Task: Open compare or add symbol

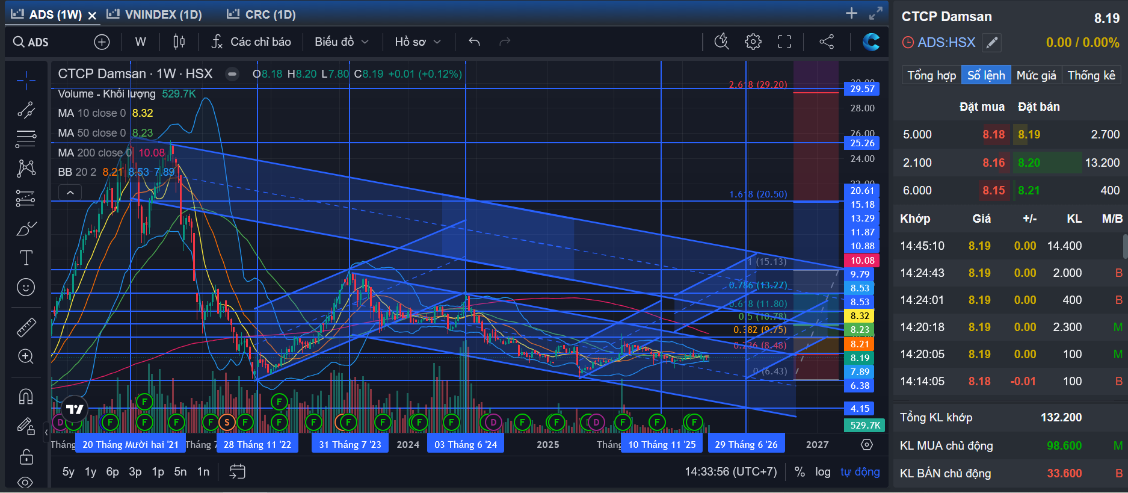Action: 102,42
